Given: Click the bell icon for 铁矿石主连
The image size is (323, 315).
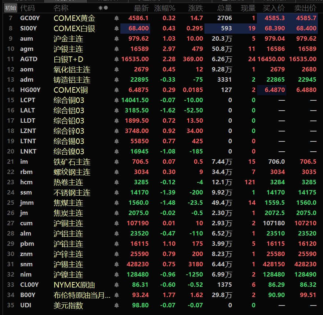Looking at the screenshot, I should [117, 162].
